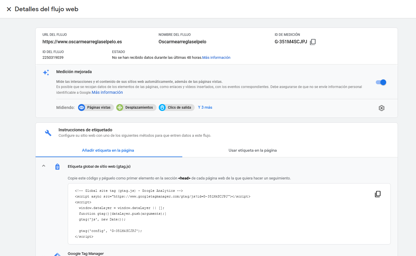The image size is (416, 256).
Task: Switch to Usar etiqueta en la página tab
Action: click(x=253, y=150)
